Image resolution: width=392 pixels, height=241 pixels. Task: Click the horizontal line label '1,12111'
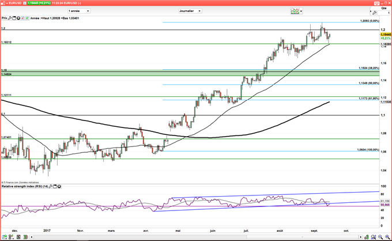(x=6, y=95)
